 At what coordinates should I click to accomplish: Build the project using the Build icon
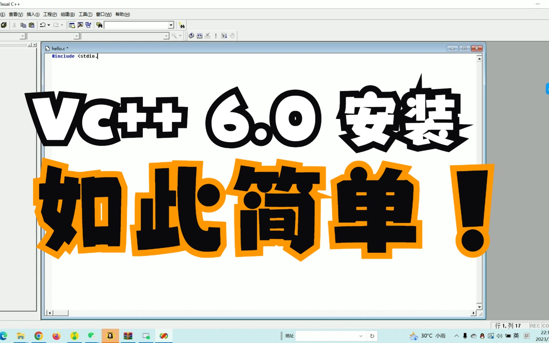click(200, 36)
